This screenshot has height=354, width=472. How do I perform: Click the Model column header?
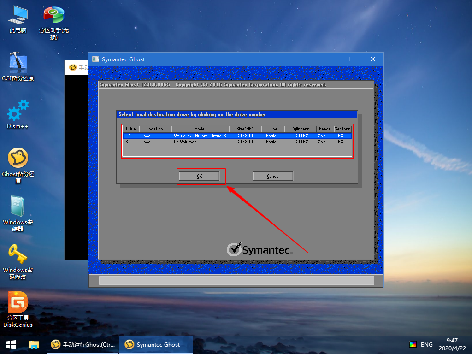[x=200, y=129]
